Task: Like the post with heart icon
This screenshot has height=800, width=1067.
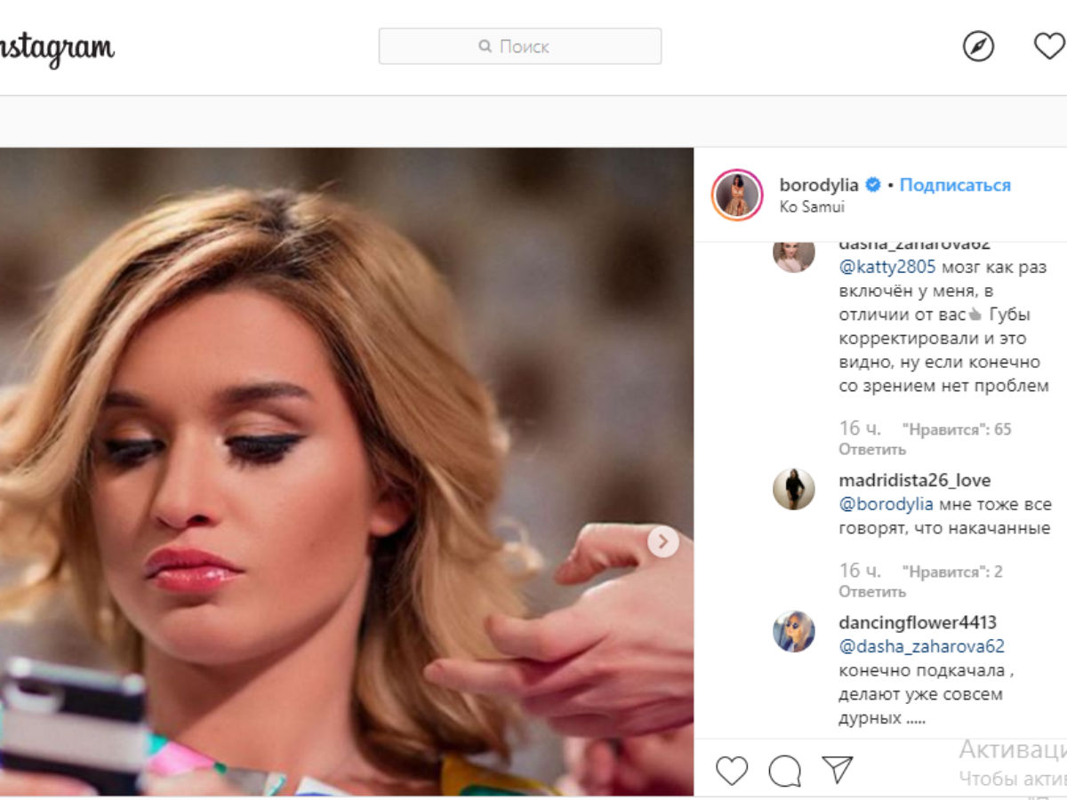Action: (x=732, y=771)
